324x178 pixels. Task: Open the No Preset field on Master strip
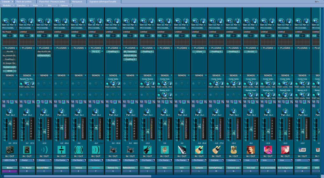(x=10, y=32)
